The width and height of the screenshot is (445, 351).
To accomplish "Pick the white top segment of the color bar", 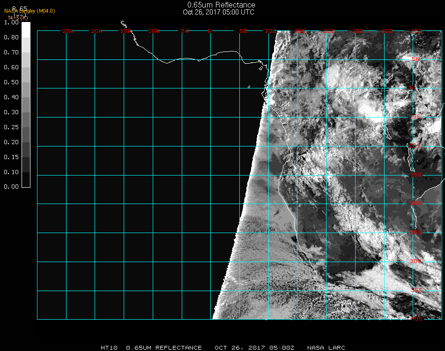I will coord(26,30).
